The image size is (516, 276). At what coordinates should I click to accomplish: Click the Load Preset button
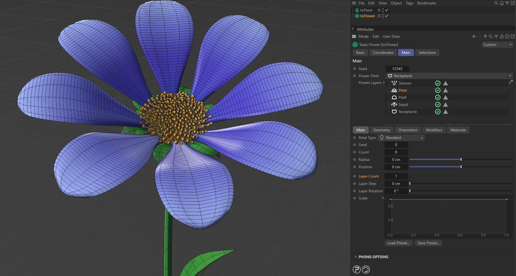point(398,243)
